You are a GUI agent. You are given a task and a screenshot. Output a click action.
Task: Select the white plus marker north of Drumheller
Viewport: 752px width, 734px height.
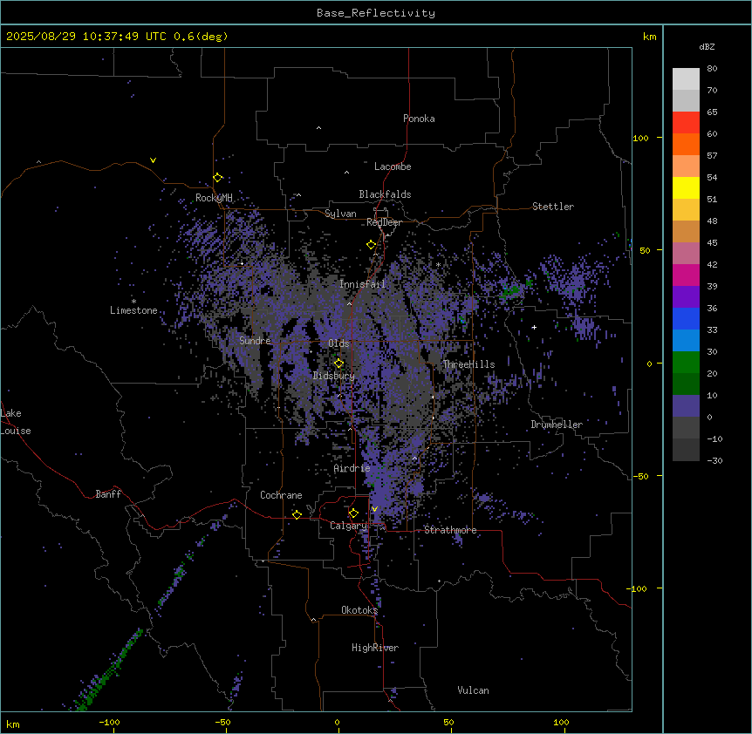coord(534,327)
